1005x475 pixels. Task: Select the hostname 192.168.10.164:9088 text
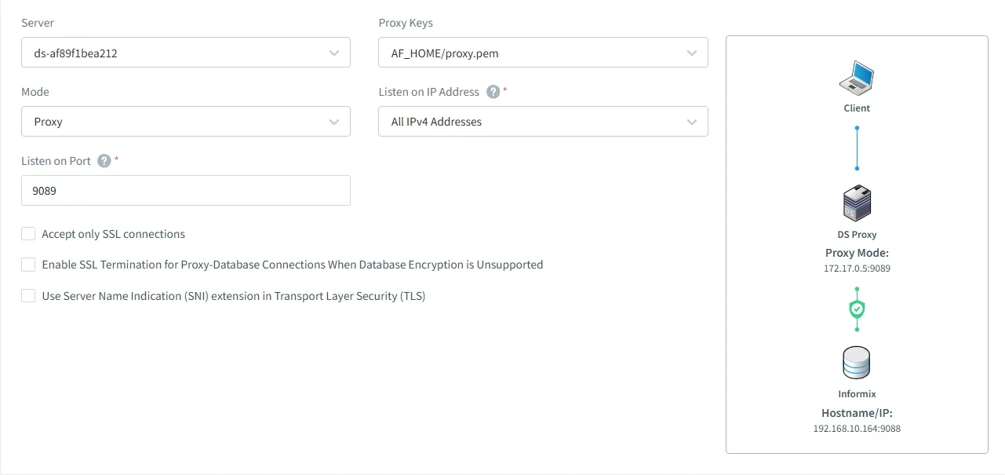(x=857, y=428)
